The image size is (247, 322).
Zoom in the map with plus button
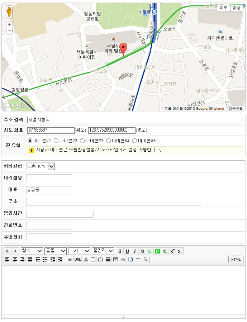coord(9,25)
